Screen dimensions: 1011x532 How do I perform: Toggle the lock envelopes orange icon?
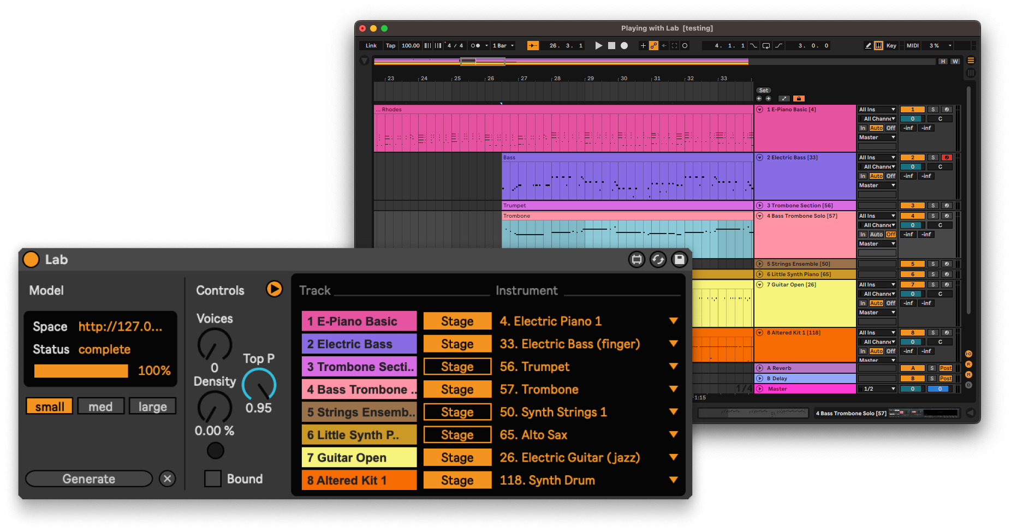(799, 99)
